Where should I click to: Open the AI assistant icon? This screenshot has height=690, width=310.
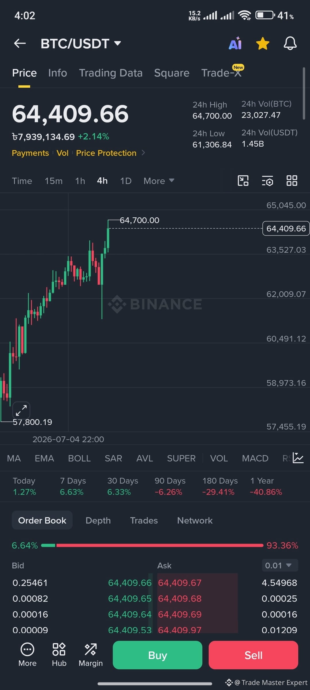coord(235,43)
